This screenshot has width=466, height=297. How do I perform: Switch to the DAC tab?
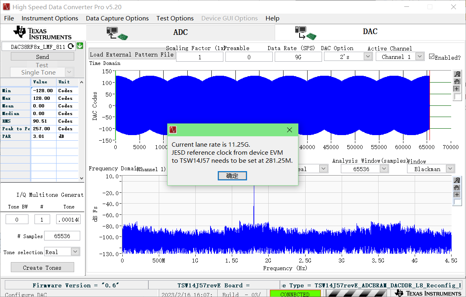370,32
